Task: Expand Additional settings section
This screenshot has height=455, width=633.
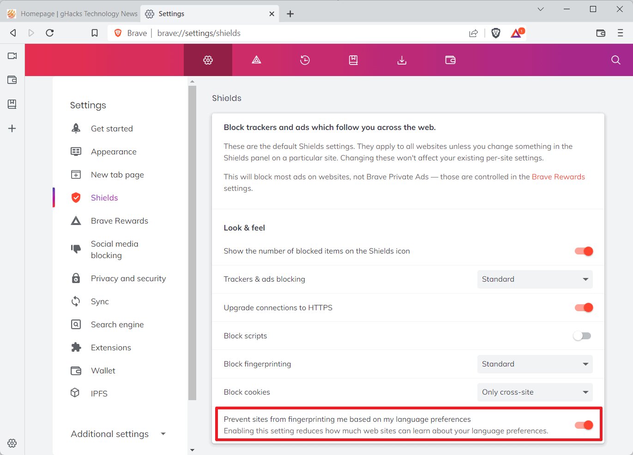Action: 118,434
